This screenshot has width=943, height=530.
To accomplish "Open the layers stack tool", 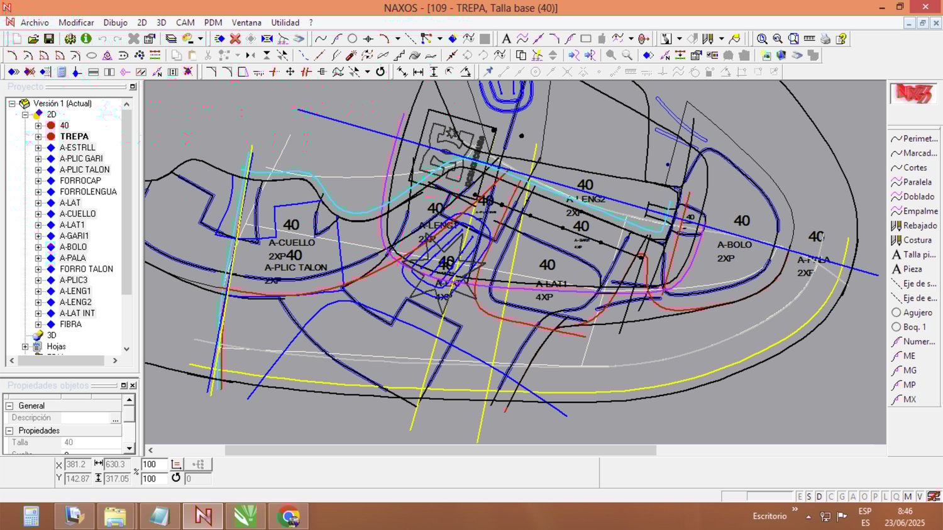I will [x=171, y=39].
